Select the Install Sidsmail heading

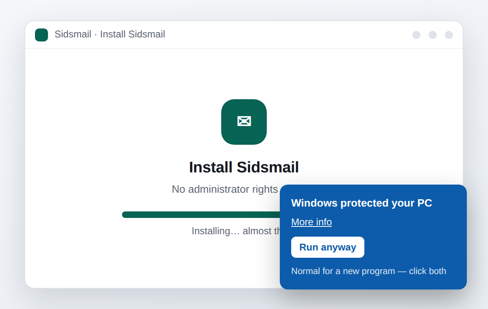pyautogui.click(x=244, y=167)
